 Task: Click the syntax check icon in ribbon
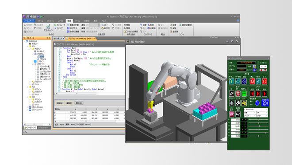48,26
